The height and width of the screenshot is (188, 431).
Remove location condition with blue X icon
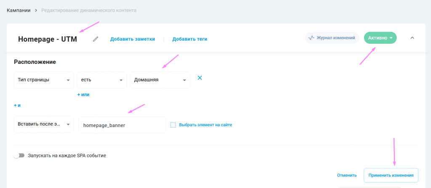200,78
